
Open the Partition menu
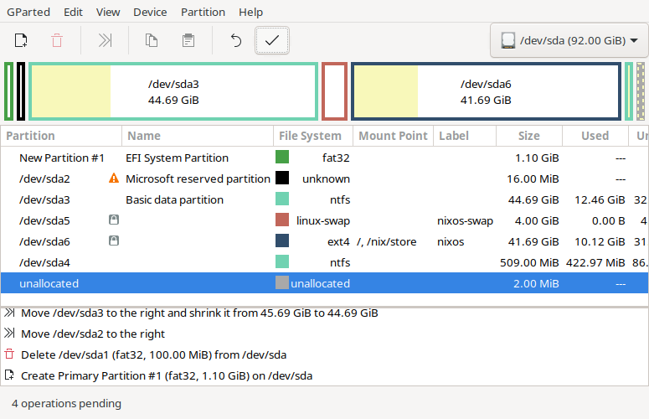[x=203, y=13]
